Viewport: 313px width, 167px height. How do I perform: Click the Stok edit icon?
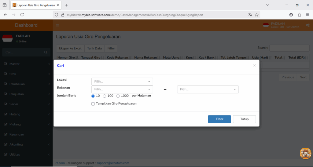pyautogui.click(x=6, y=74)
